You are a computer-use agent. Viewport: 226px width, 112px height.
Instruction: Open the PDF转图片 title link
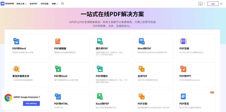(x=102, y=76)
